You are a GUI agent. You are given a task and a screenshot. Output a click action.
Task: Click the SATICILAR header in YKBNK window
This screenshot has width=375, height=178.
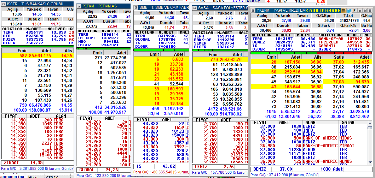click(328, 35)
